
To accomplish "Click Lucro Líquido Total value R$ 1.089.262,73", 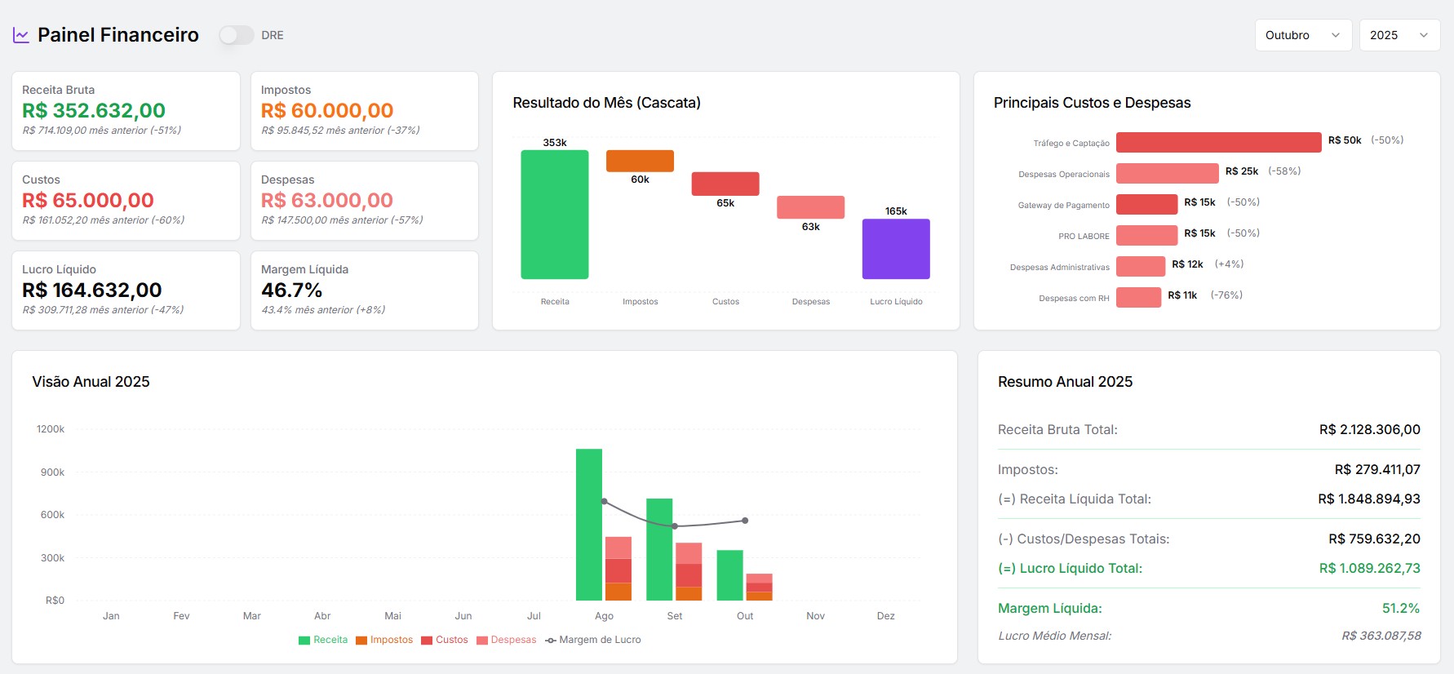I will tap(1370, 568).
